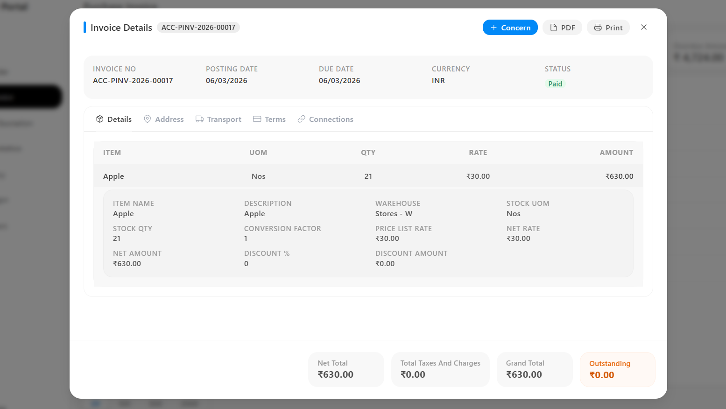Click the Terms tab card icon

[x=257, y=119]
